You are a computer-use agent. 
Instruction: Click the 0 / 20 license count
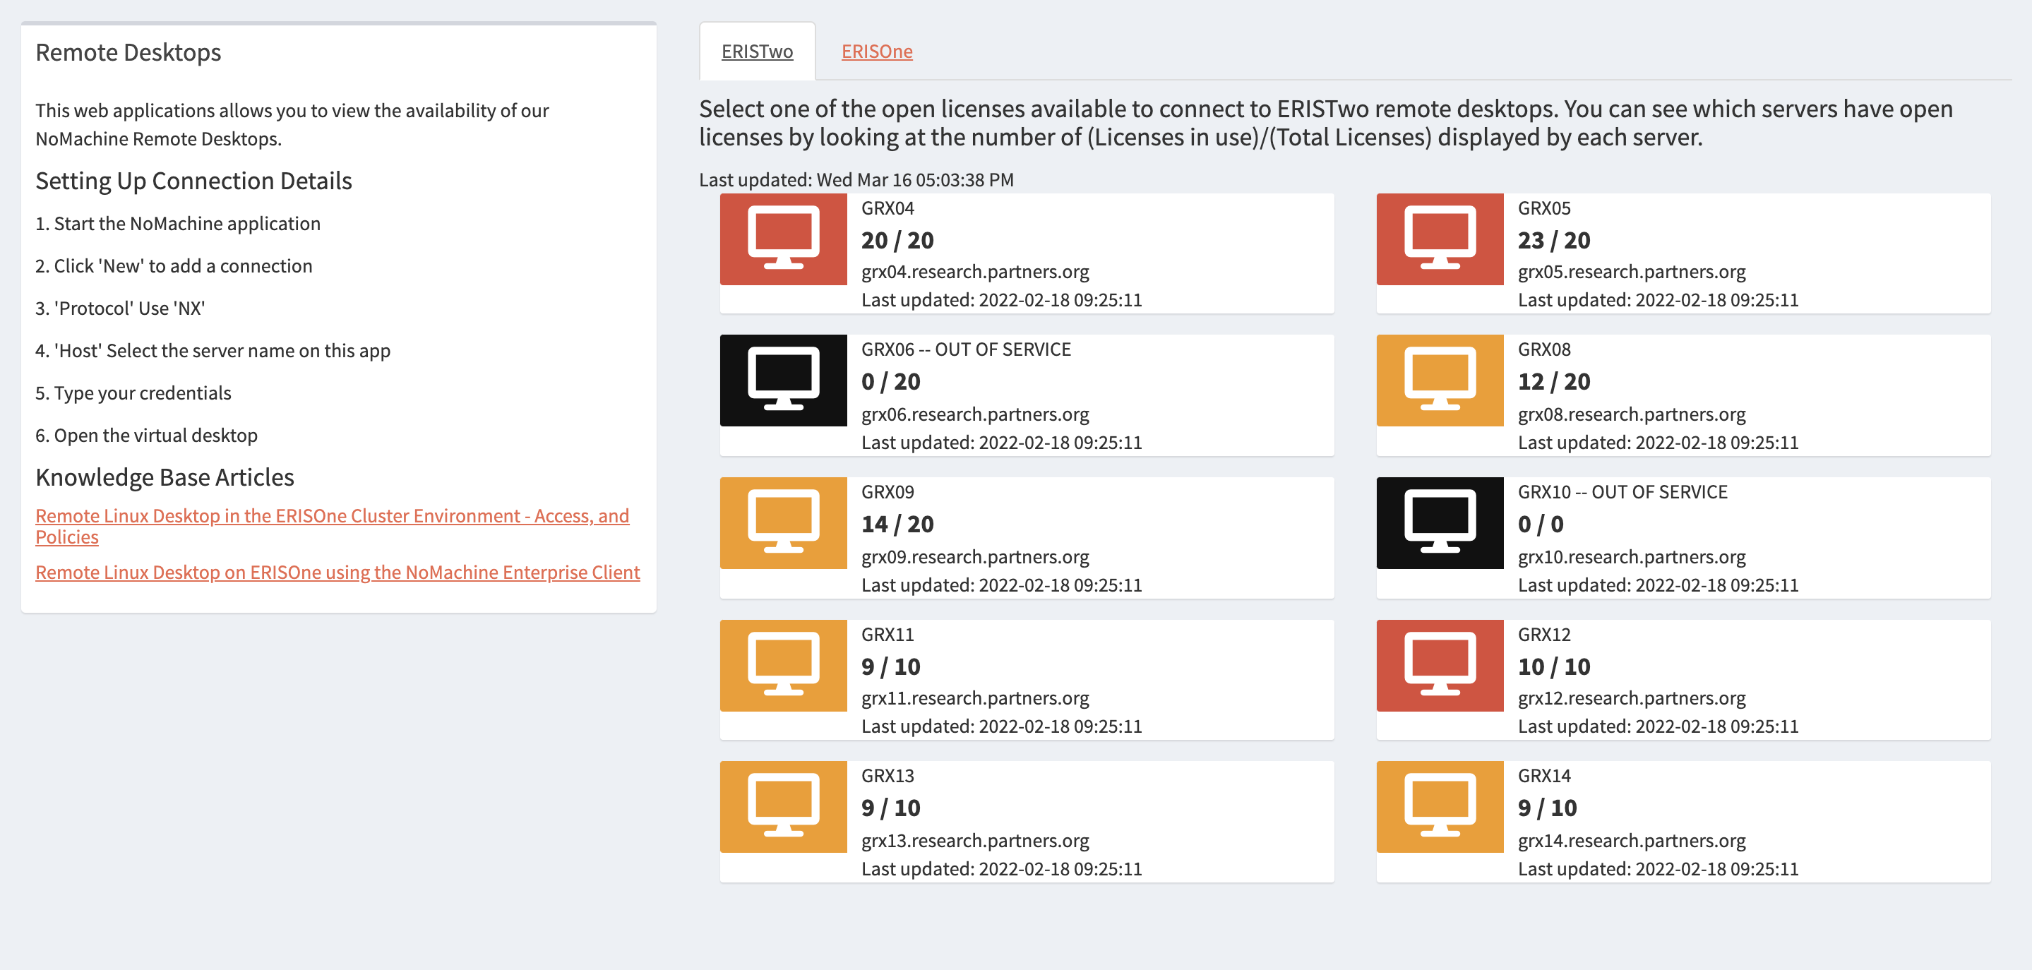(x=890, y=382)
